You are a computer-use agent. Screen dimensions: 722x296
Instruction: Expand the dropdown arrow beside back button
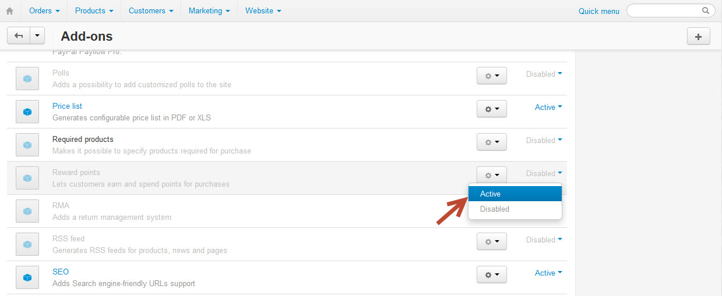(x=37, y=36)
